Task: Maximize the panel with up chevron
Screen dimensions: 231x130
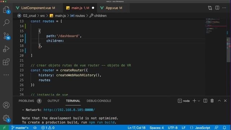Action: [x=219, y=101]
